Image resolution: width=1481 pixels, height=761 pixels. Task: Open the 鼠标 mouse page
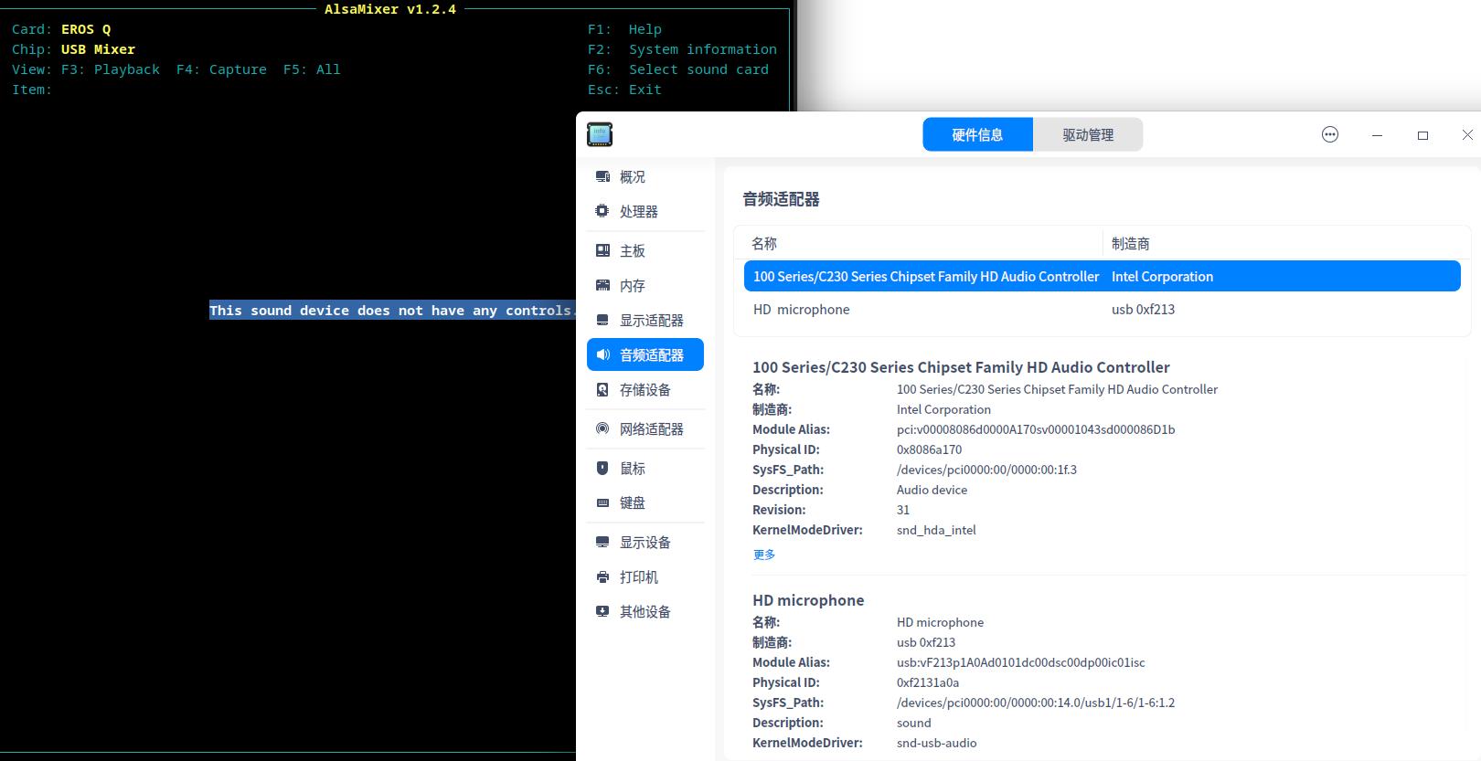(x=645, y=468)
